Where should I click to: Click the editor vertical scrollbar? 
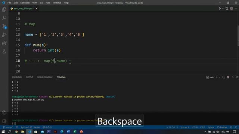click(x=238, y=36)
